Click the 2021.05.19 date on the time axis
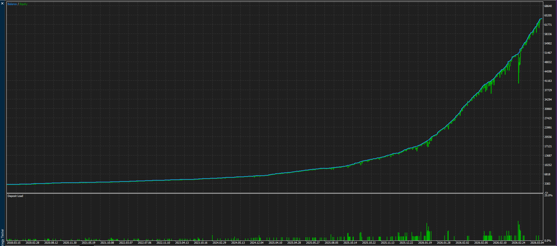Screen dimensions: 557x246 89,243
